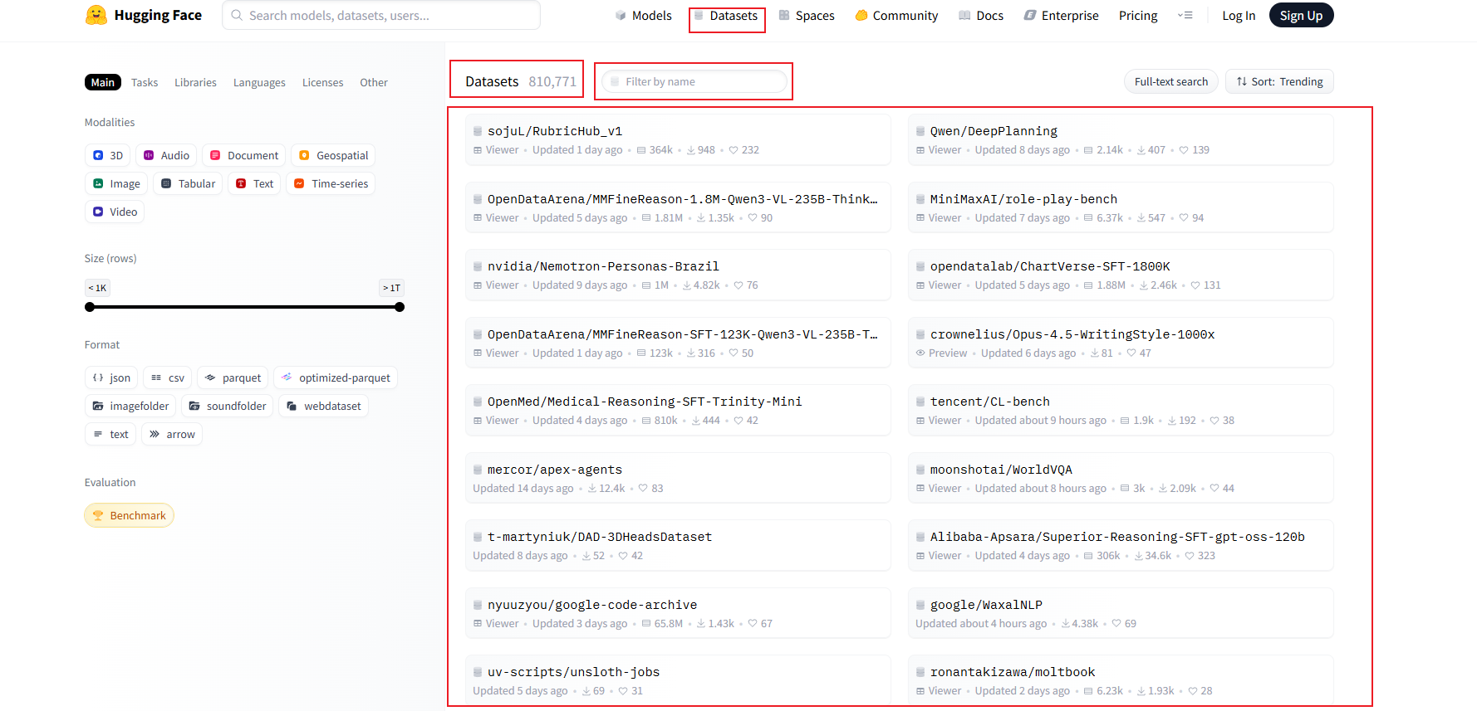Open tencent/CL-bench dataset
1477x711 pixels.
pyautogui.click(x=1121, y=410)
